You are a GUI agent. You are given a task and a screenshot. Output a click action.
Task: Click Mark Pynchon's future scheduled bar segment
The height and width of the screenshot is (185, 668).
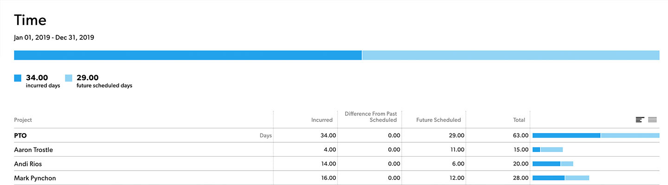tap(577, 178)
